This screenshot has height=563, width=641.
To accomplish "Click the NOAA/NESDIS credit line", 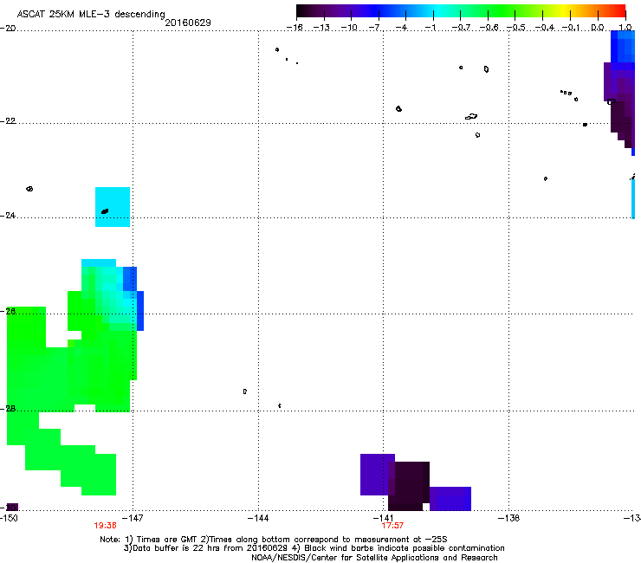I will click(x=374, y=558).
